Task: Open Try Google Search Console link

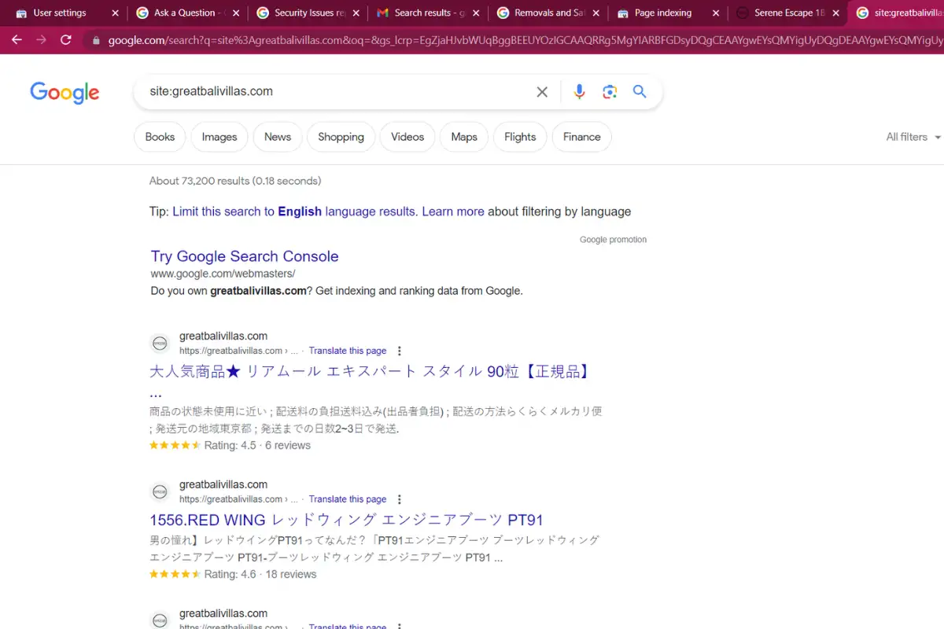Action: (244, 256)
